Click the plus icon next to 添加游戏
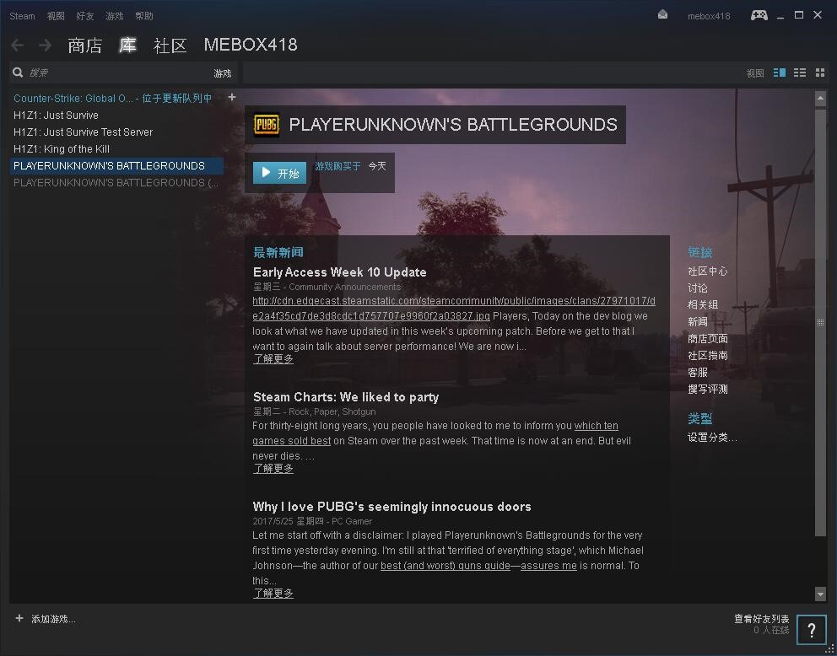 coord(19,618)
